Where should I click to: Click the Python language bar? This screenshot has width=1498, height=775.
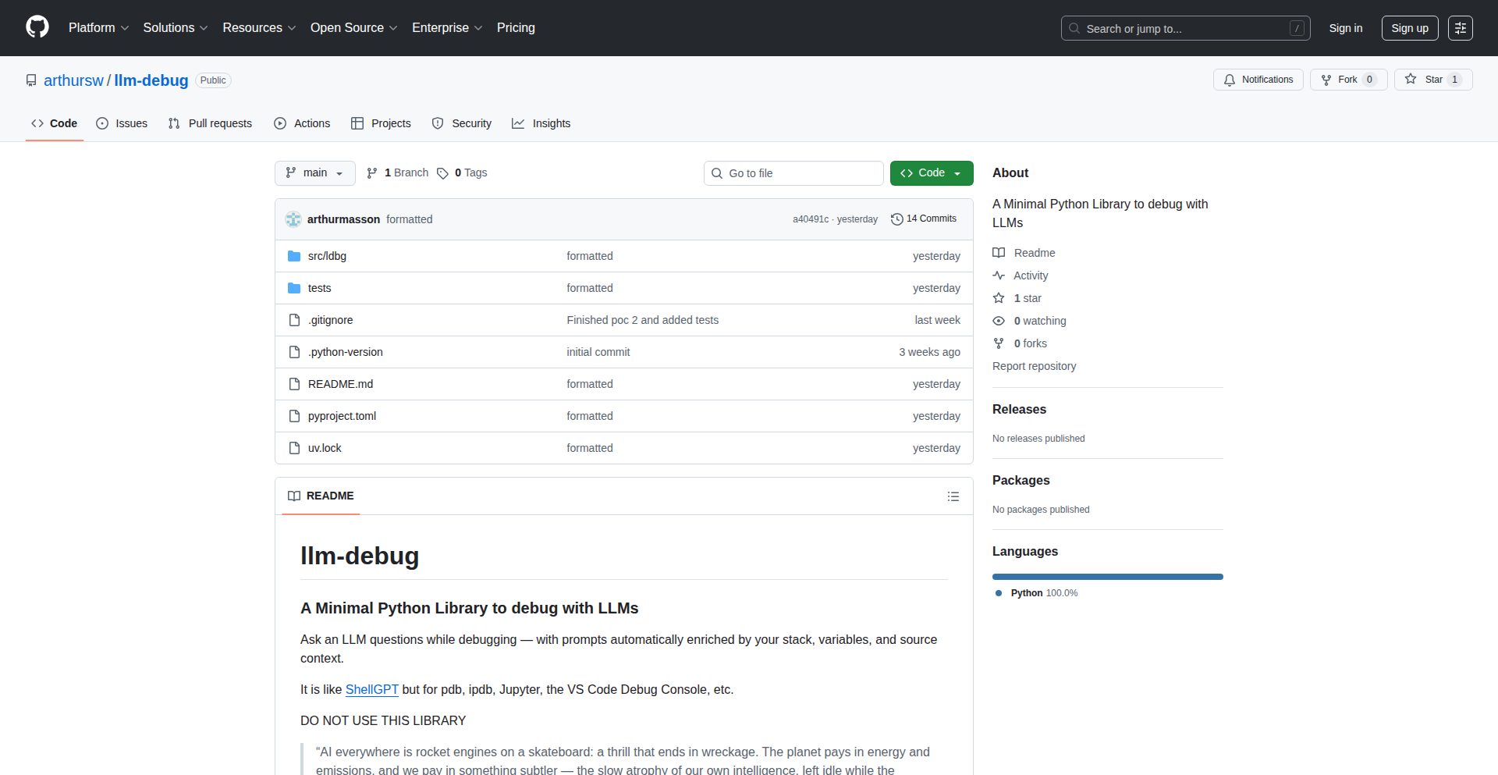click(x=1107, y=577)
